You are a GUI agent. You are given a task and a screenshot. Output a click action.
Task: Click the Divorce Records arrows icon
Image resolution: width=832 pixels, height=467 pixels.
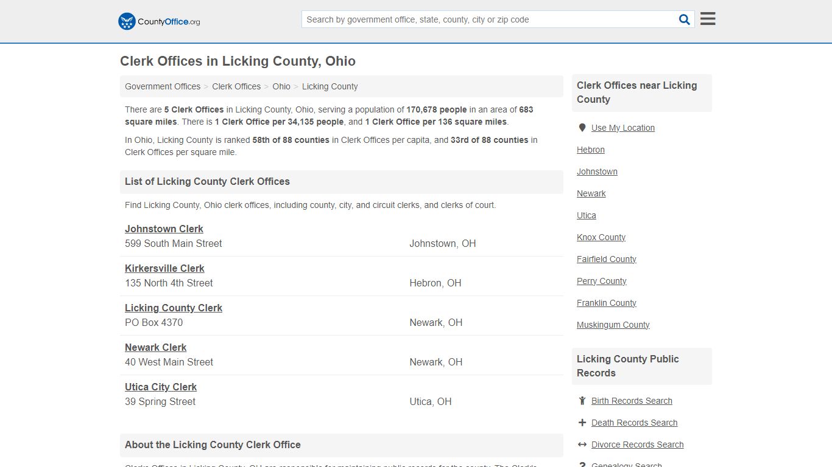coord(582,445)
